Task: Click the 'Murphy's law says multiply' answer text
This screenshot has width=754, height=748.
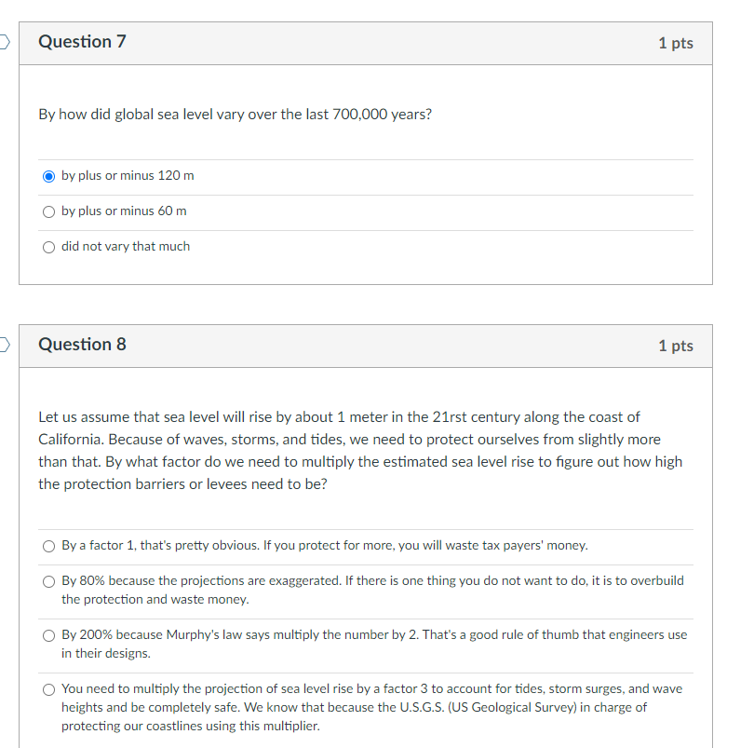Action: tap(243, 635)
